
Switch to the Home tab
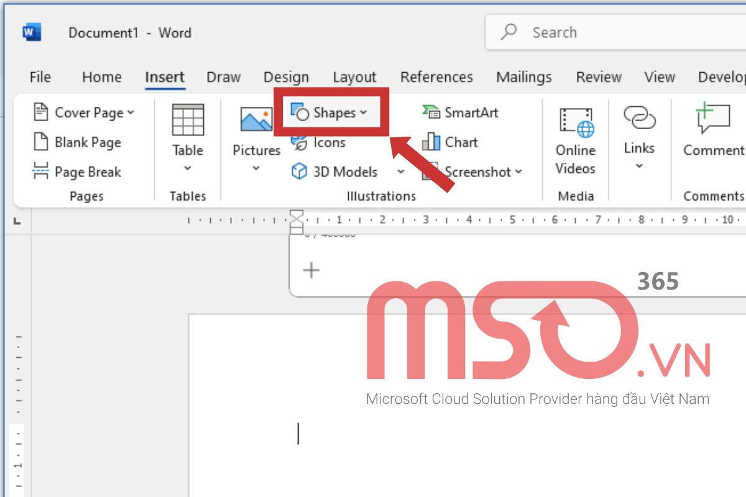tap(102, 77)
